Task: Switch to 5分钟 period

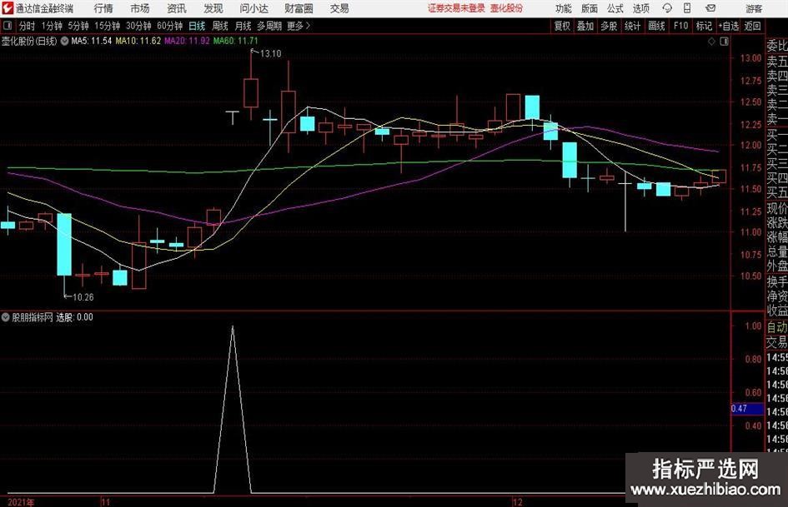Action: [x=78, y=26]
